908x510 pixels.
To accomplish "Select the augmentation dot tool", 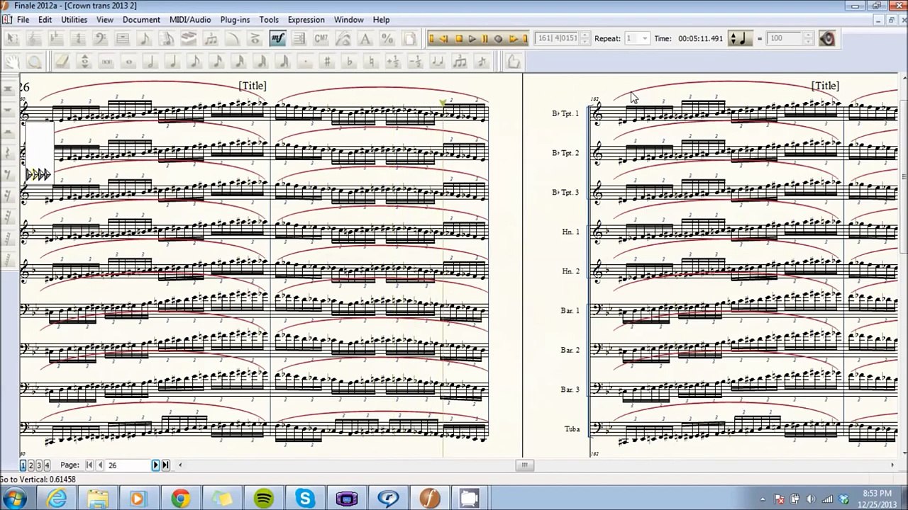I will [x=305, y=62].
